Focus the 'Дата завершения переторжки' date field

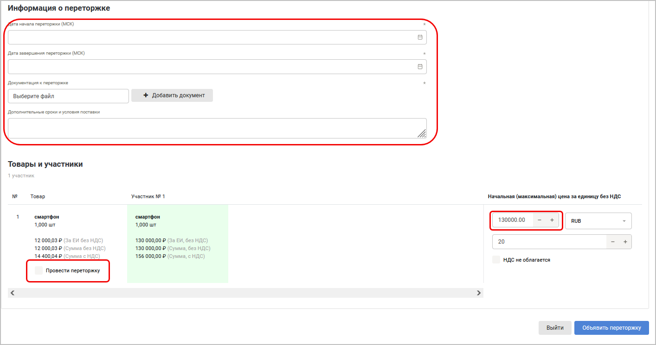tap(209, 67)
